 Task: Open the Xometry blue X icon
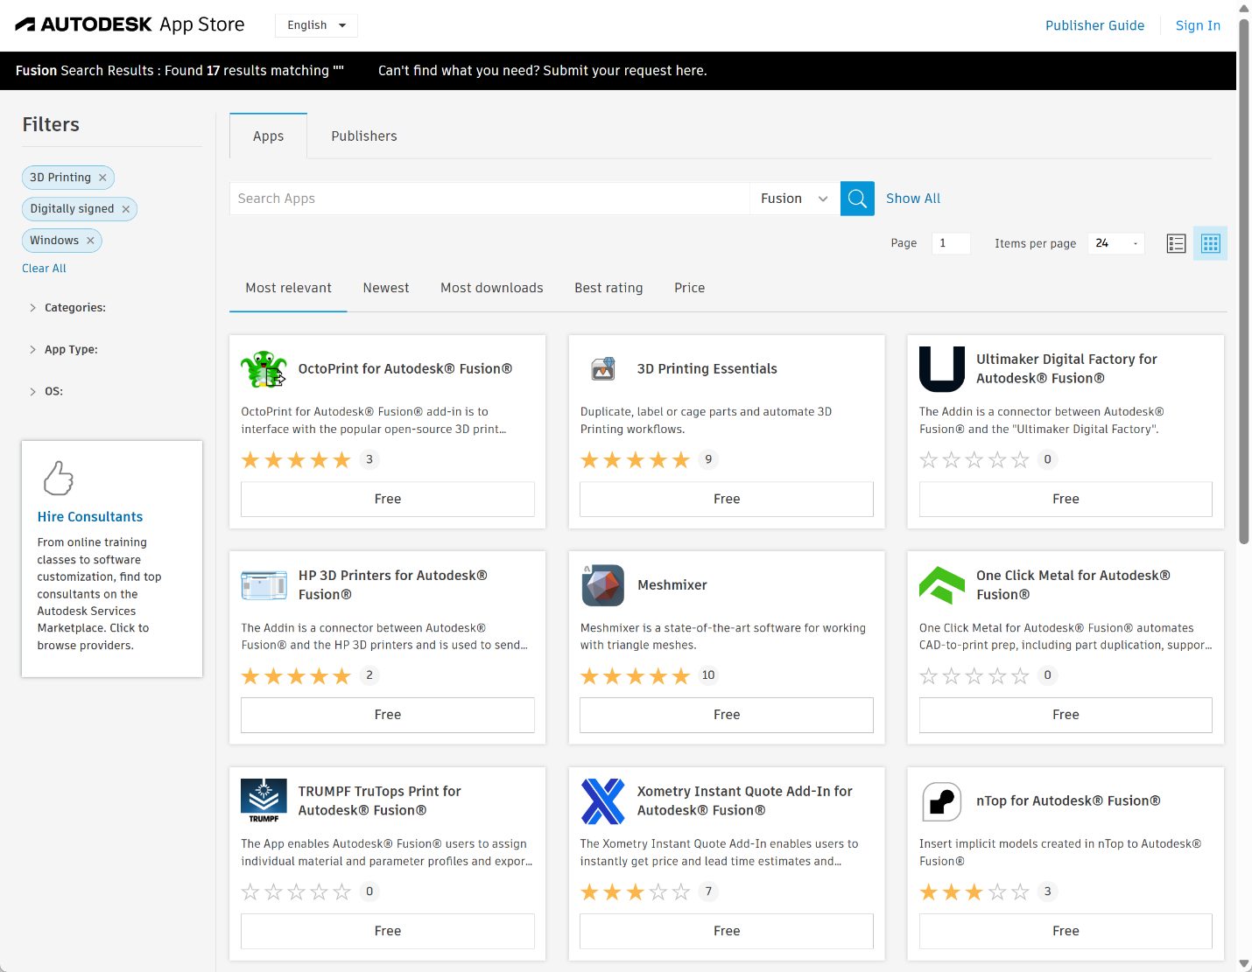point(602,801)
